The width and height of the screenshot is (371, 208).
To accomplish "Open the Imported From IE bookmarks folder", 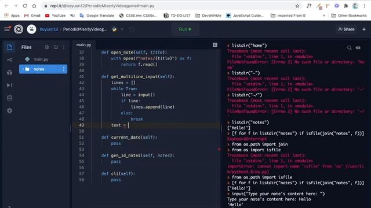I will tap(288, 16).
